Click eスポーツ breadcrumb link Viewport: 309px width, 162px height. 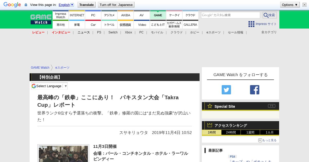tap(62, 68)
